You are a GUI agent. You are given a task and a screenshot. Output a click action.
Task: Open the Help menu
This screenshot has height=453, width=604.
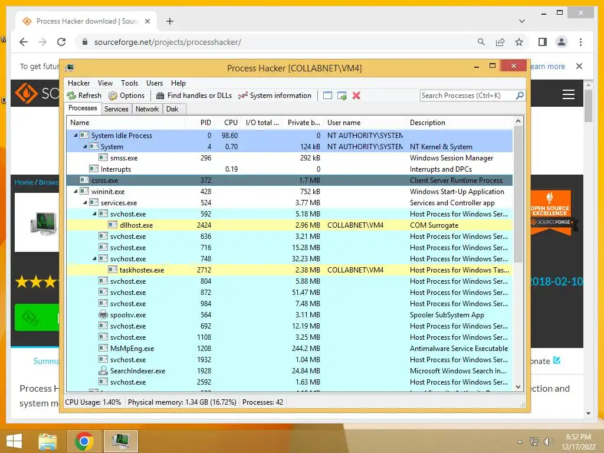coord(178,83)
